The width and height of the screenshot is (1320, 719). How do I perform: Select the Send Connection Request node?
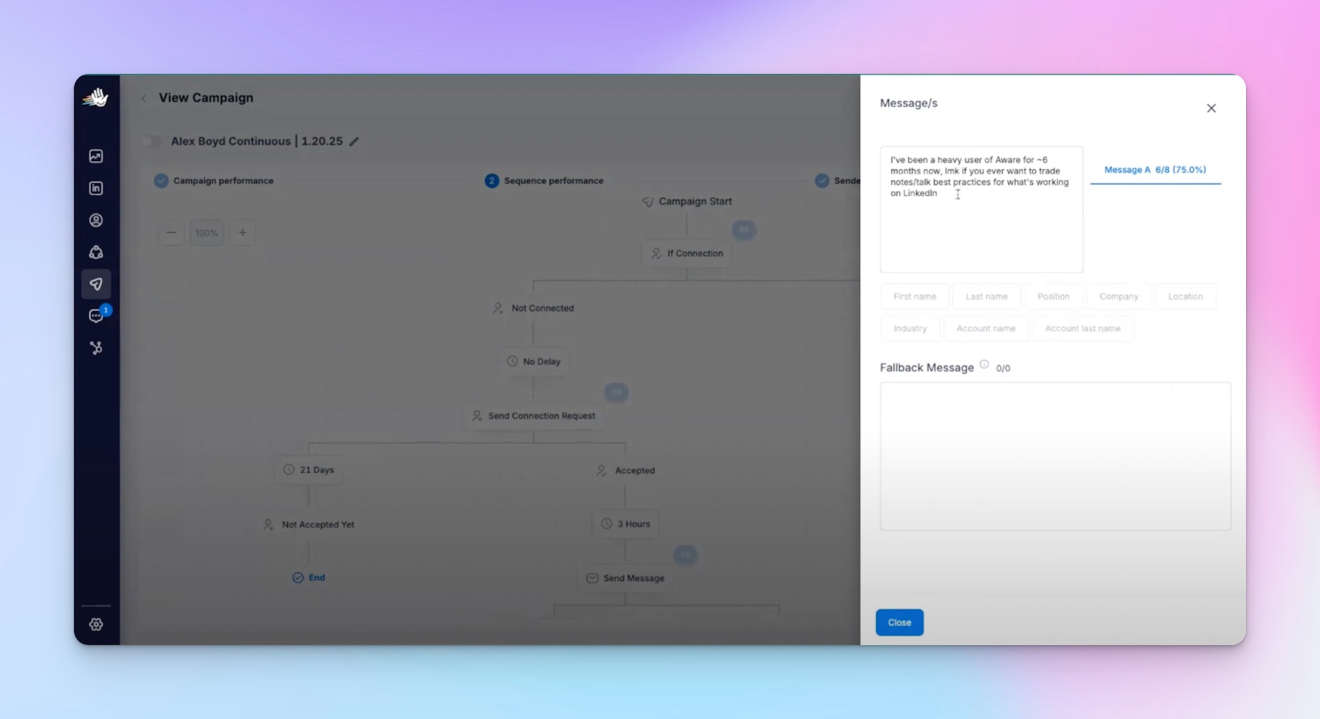(x=533, y=416)
